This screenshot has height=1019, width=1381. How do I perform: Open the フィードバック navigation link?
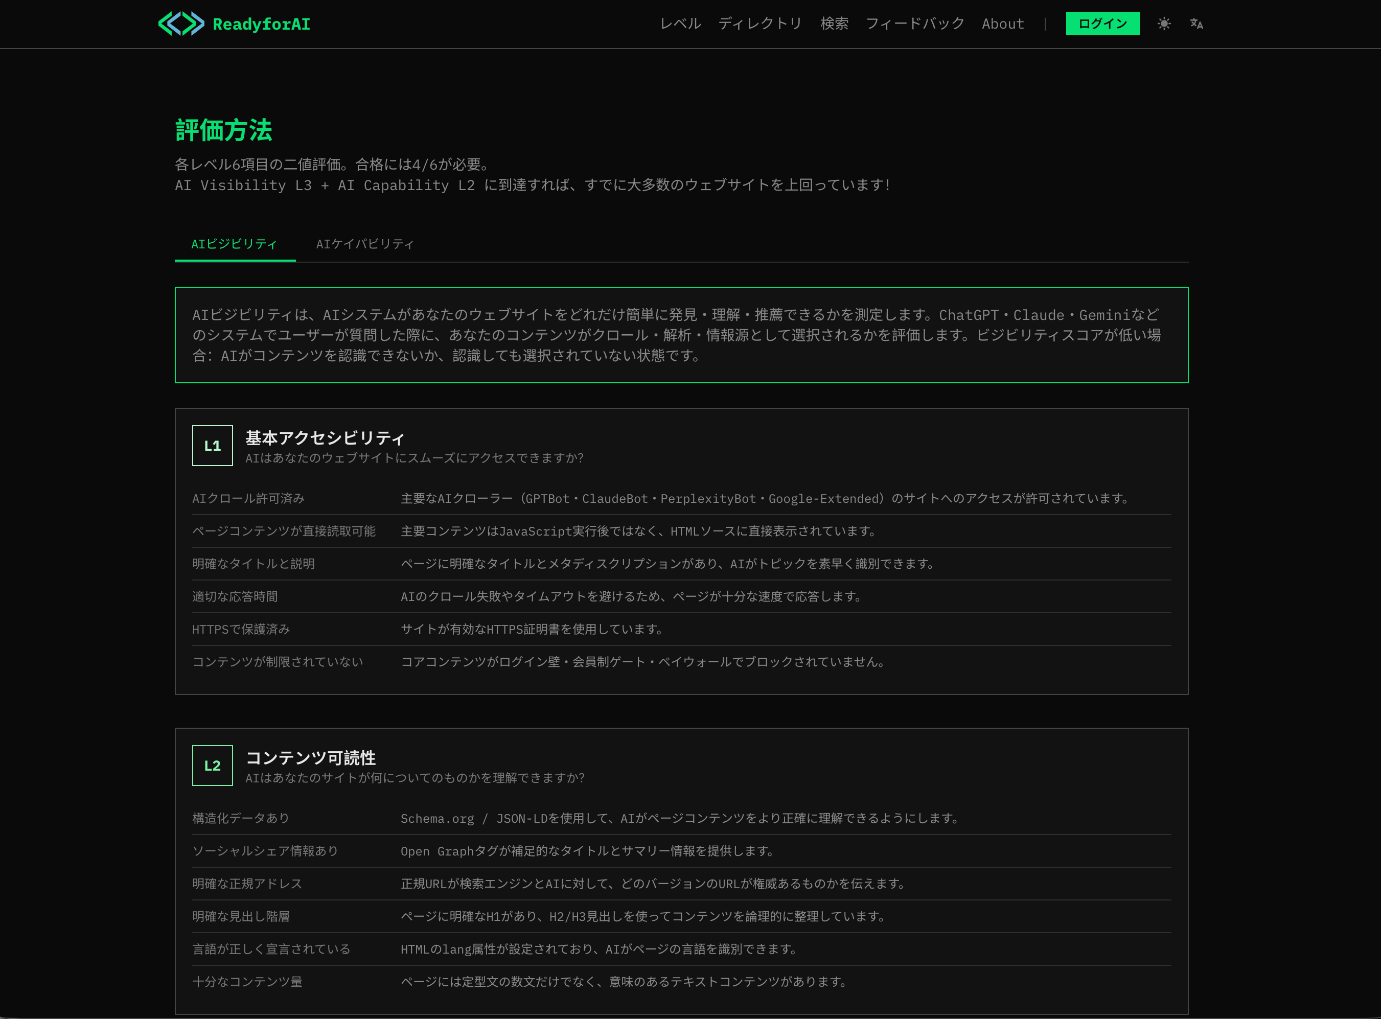pos(915,24)
